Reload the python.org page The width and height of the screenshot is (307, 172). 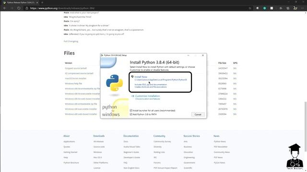(19, 8)
